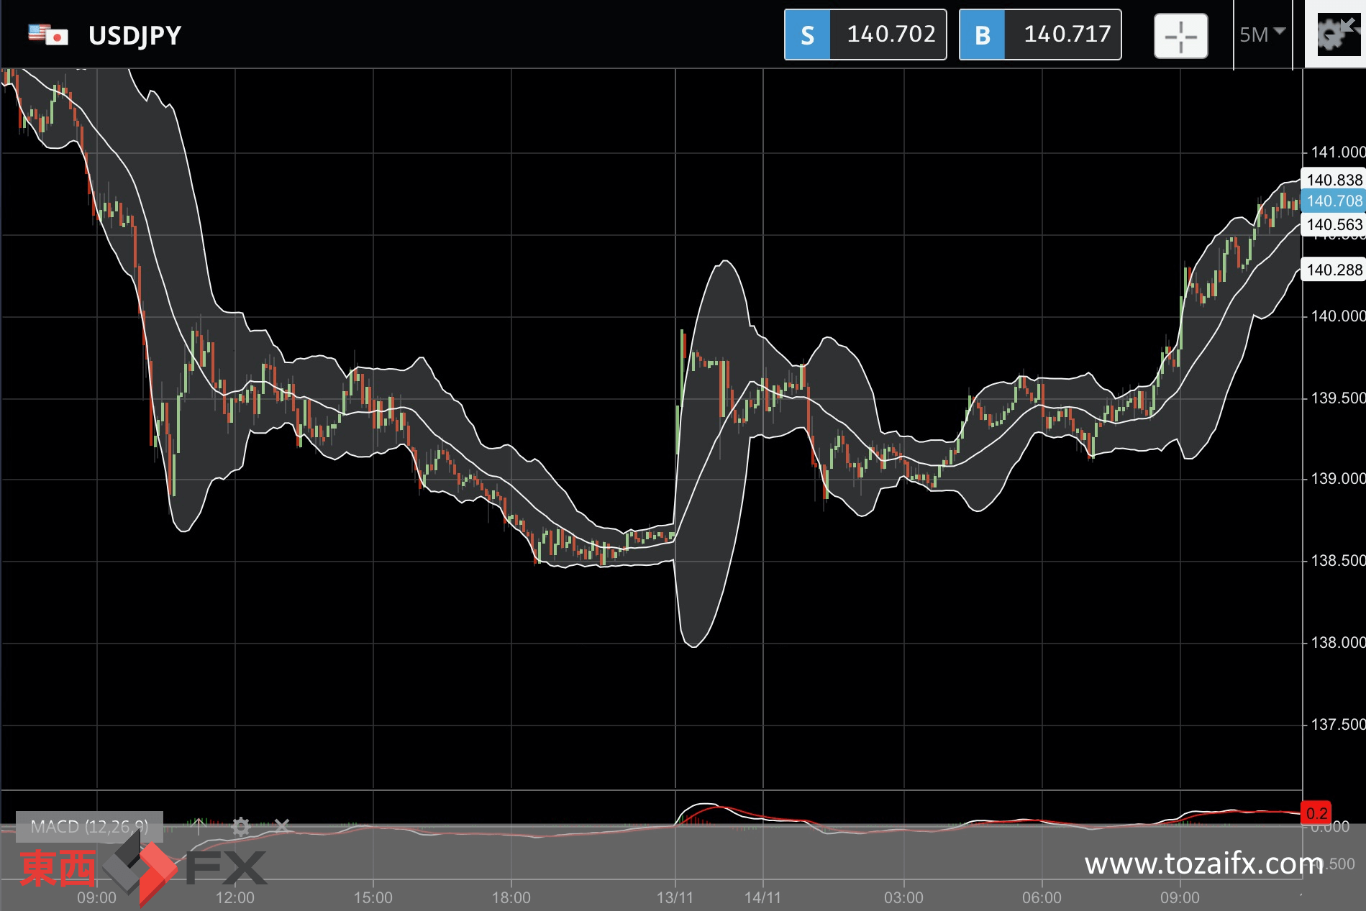Open the www.tozaifx.com link
The height and width of the screenshot is (911, 1366).
point(1203,864)
